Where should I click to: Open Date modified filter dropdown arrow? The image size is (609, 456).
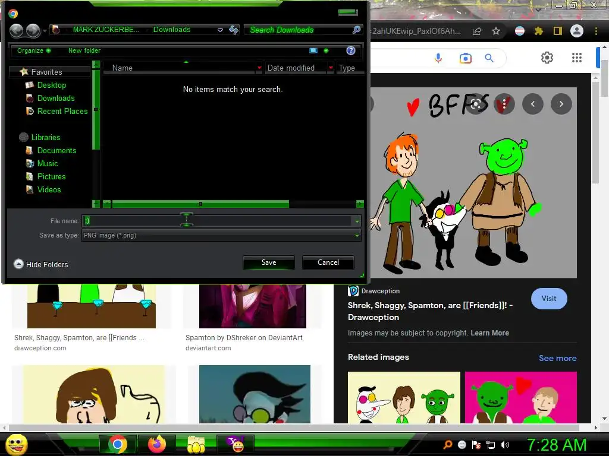331,68
